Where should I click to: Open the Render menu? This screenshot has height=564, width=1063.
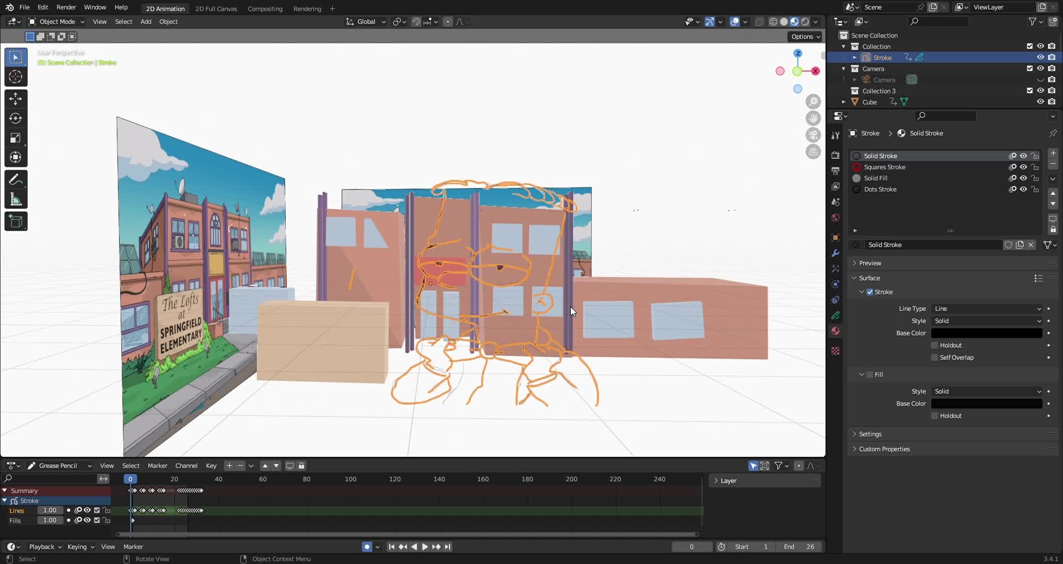tap(66, 7)
